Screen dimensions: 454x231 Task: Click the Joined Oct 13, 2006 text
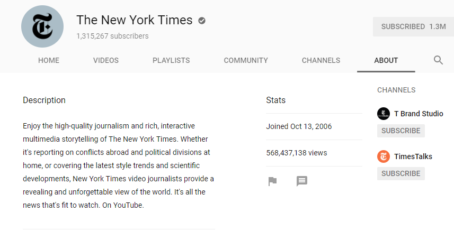[299, 126]
